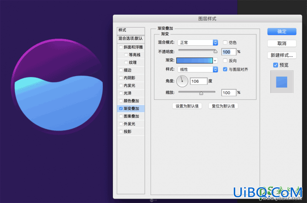The width and height of the screenshot is (307, 203).
Task: Click the 缩放 slider handle
Action: click(x=201, y=93)
